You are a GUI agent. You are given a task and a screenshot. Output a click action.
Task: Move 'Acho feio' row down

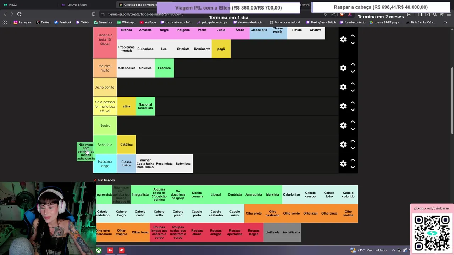tap(353, 148)
